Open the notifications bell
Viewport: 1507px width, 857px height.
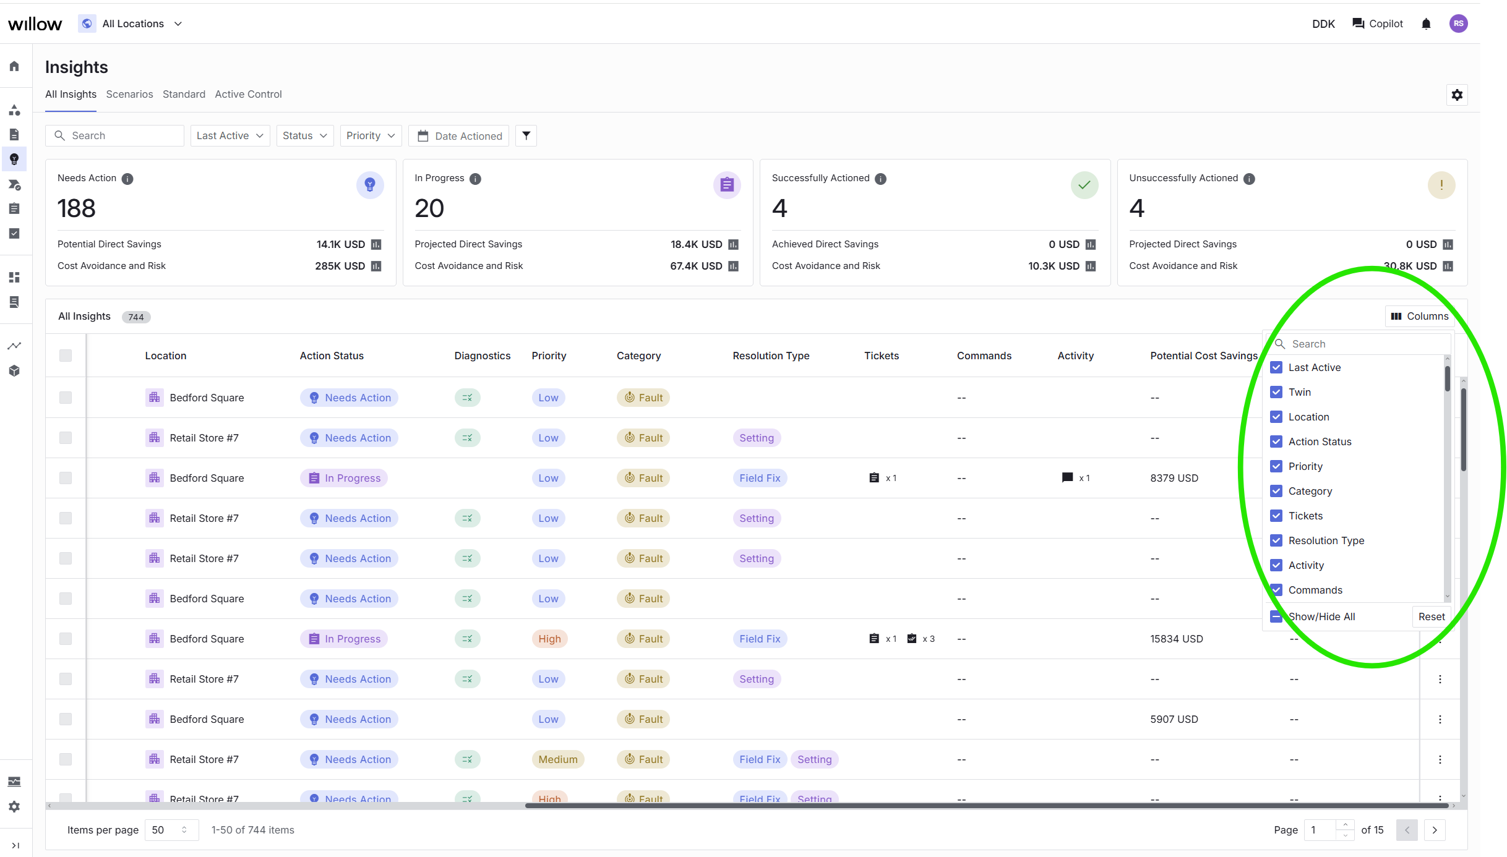1426,23
